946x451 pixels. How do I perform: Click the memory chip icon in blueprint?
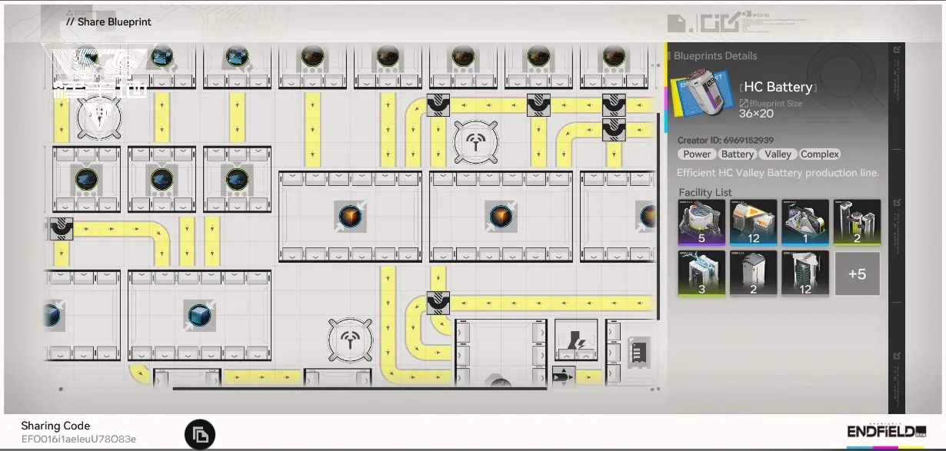click(638, 351)
